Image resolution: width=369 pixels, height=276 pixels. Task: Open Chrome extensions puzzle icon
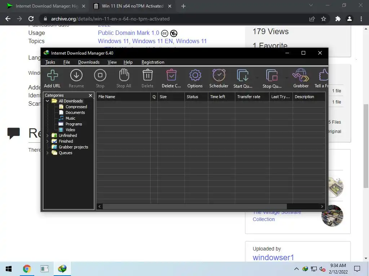click(338, 19)
